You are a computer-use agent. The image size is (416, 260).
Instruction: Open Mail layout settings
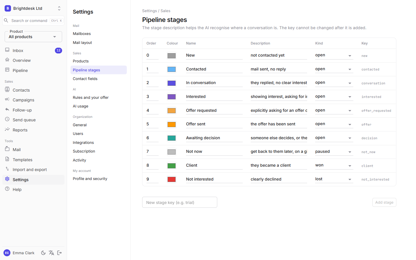point(99,42)
